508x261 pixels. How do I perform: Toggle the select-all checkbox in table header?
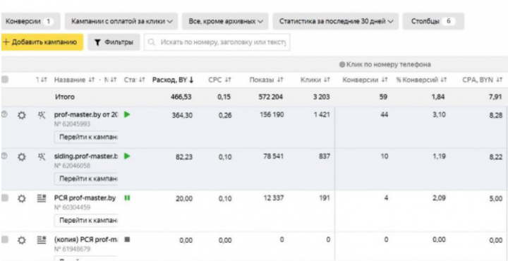4,80
